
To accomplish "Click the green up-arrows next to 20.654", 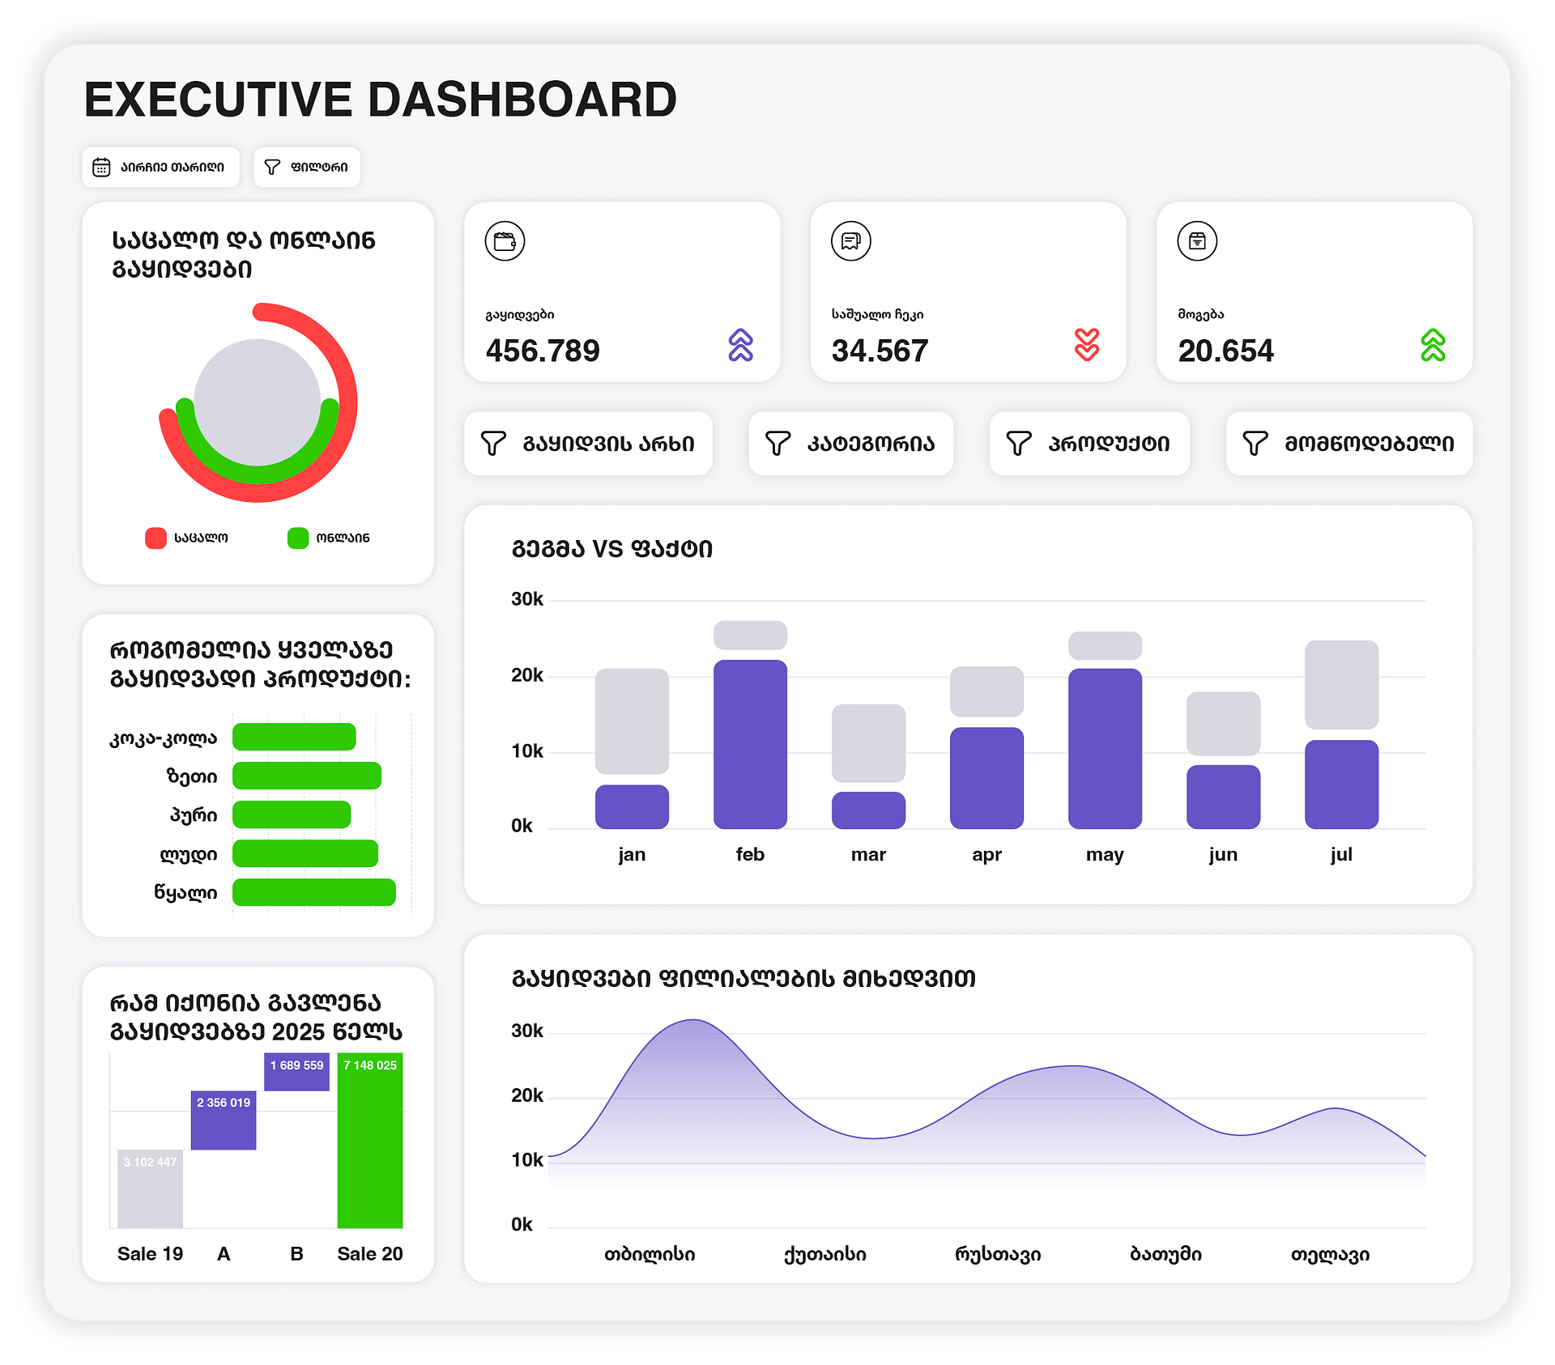I will (x=1433, y=345).
